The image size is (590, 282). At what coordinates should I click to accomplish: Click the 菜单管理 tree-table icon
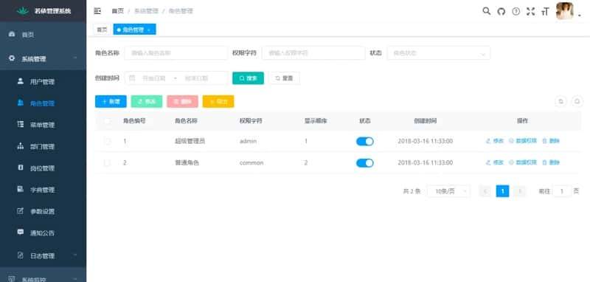(21, 124)
